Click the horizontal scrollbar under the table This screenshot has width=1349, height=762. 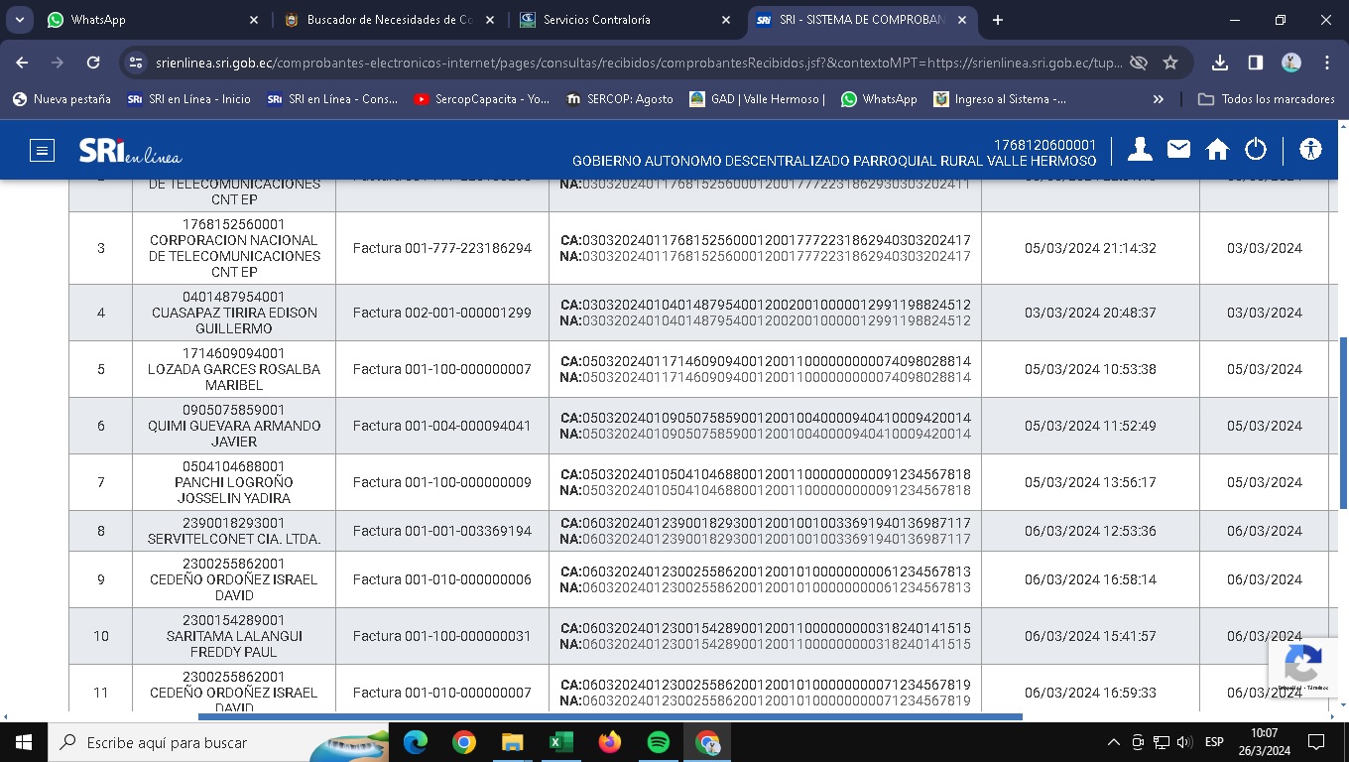tap(610, 716)
